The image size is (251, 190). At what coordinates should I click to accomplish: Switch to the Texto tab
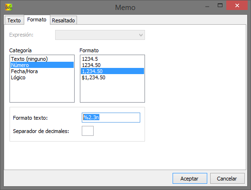[14, 20]
